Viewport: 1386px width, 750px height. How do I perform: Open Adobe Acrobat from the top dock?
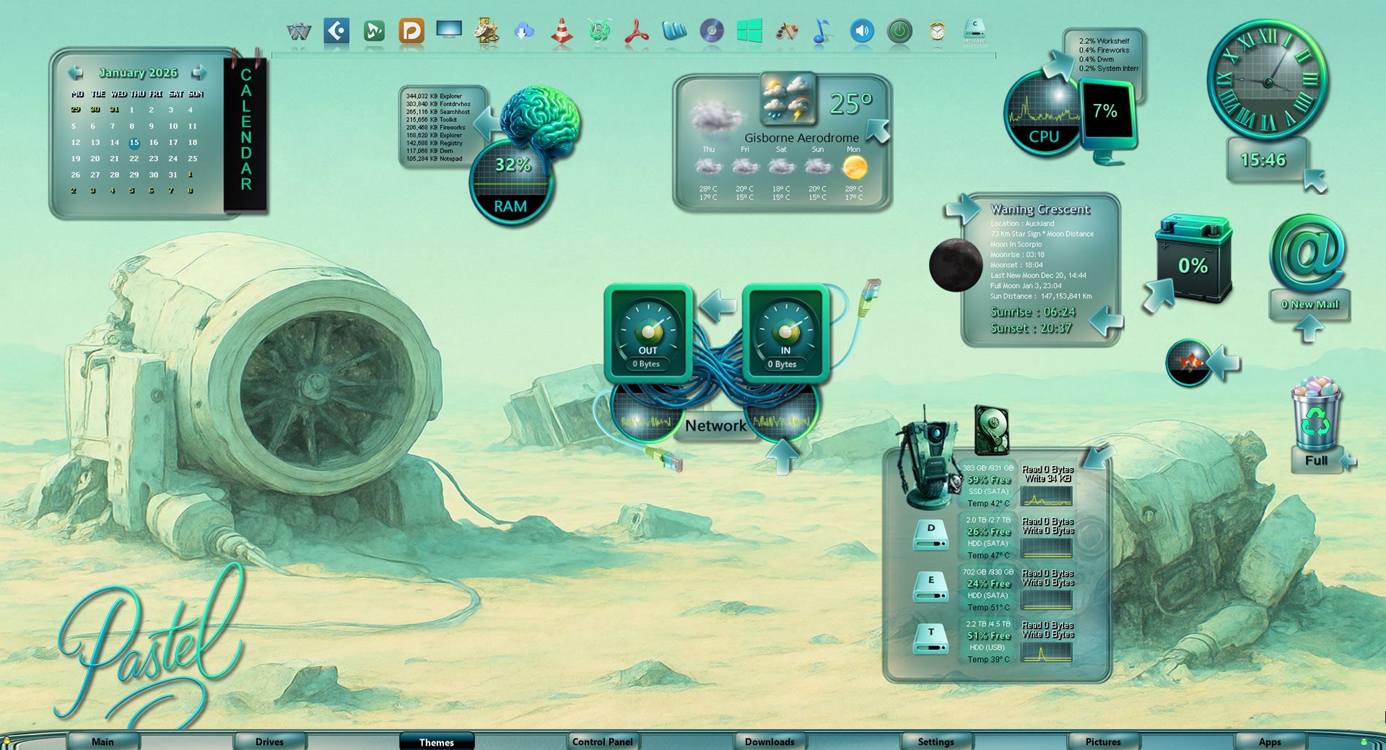(636, 32)
